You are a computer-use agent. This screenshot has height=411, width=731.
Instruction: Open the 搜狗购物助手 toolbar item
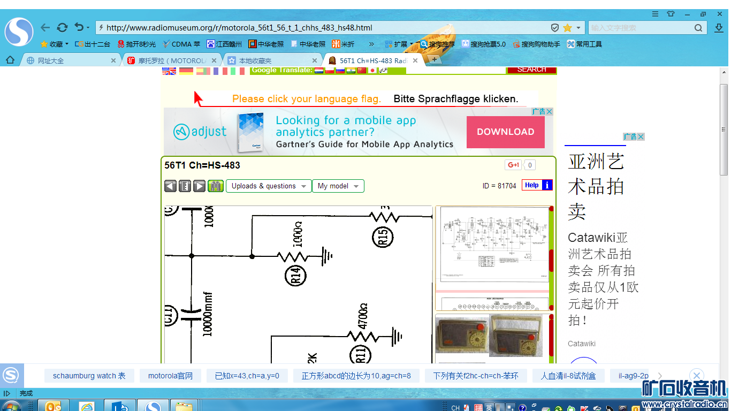pyautogui.click(x=537, y=44)
